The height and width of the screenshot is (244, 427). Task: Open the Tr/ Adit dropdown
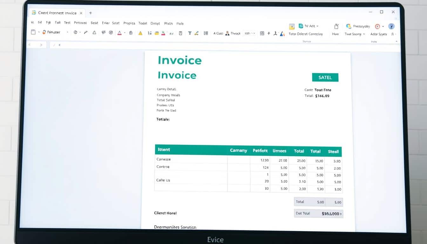coord(317,26)
